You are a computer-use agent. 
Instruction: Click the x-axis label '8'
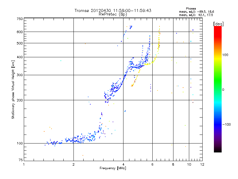coord(173,164)
